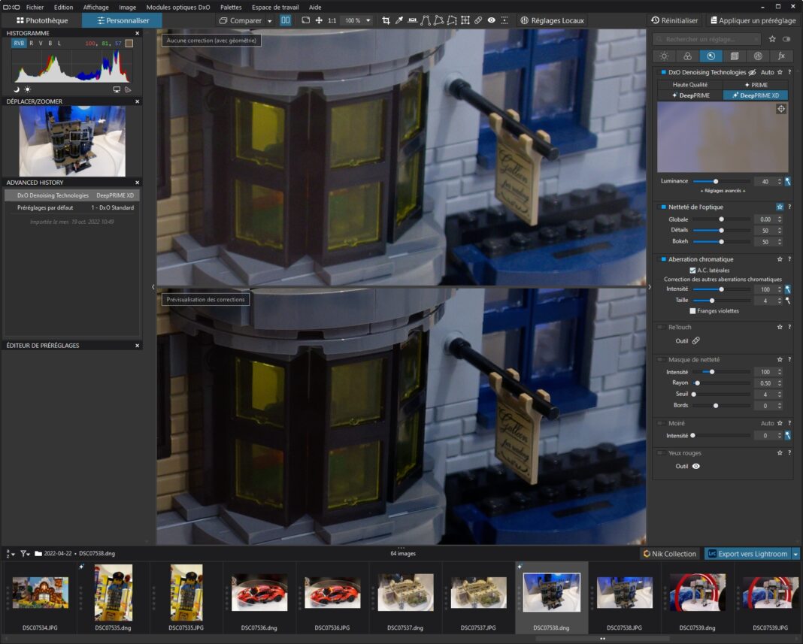Image resolution: width=803 pixels, height=644 pixels.
Task: Open the Affichage menu
Action: [95, 8]
